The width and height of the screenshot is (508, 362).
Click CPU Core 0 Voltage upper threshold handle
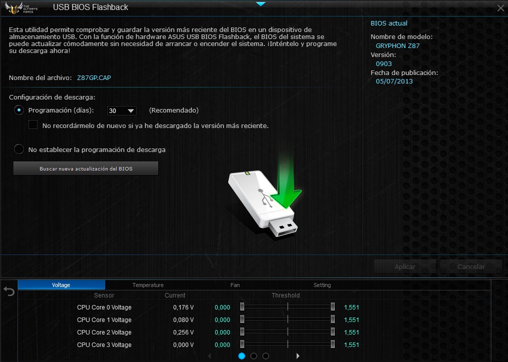click(x=333, y=307)
